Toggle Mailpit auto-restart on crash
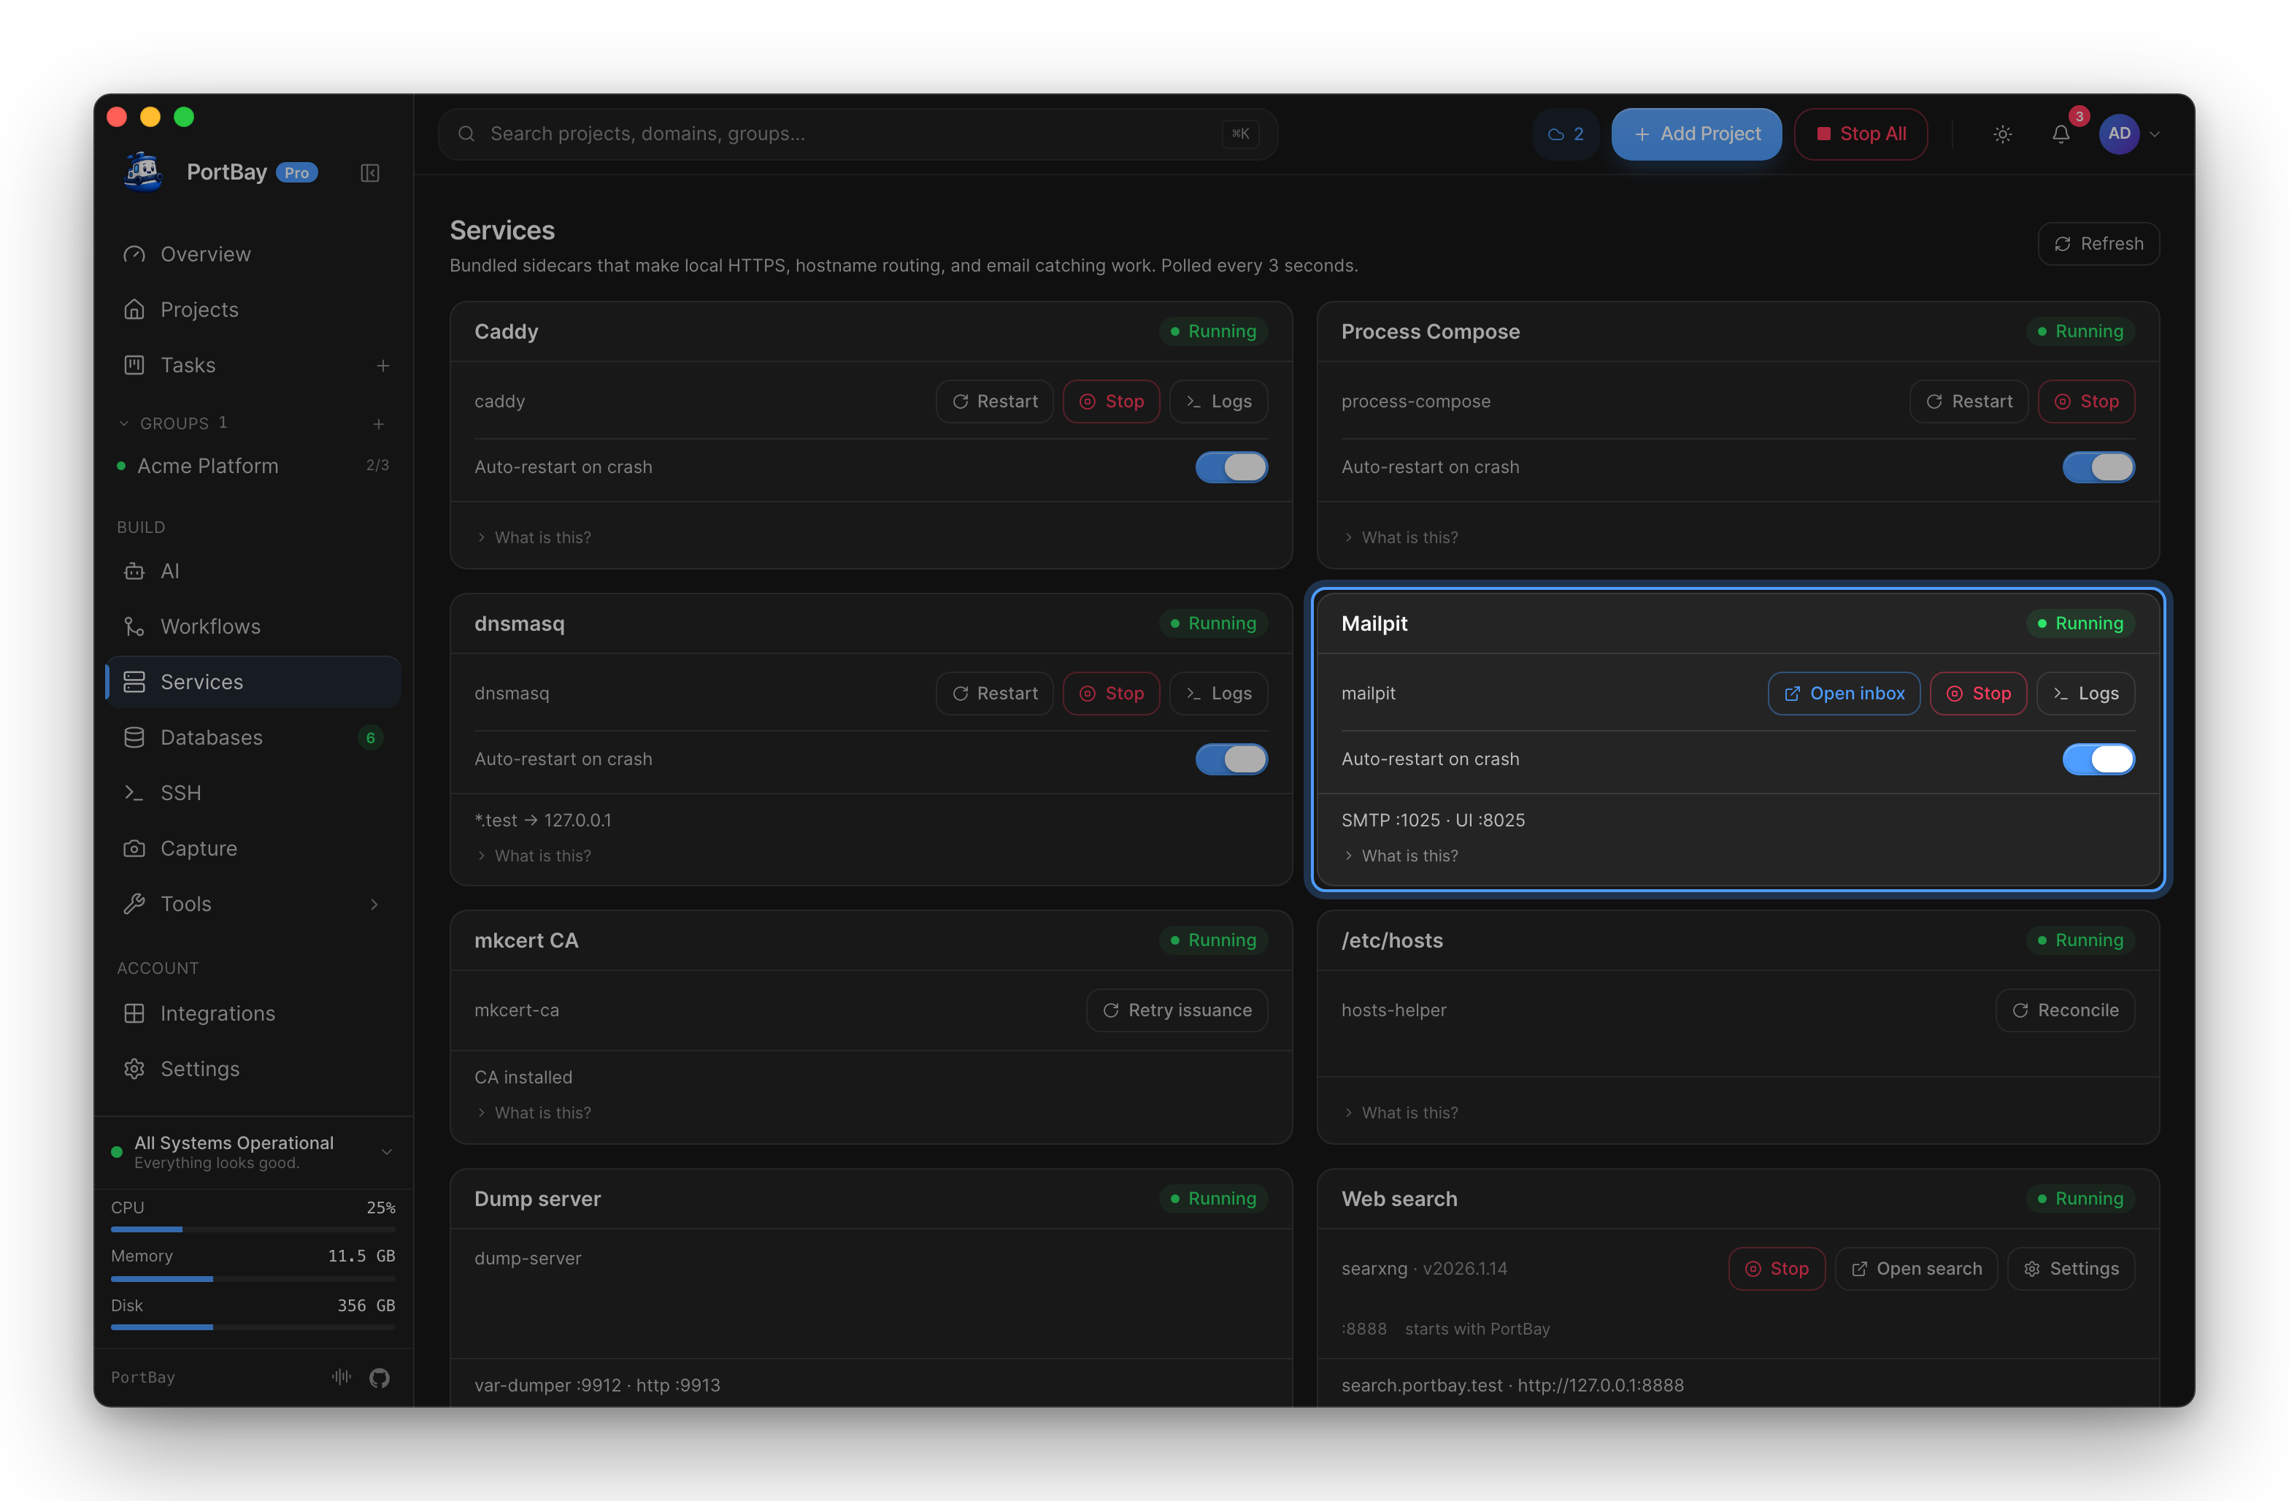The image size is (2289, 1501). 2098,759
